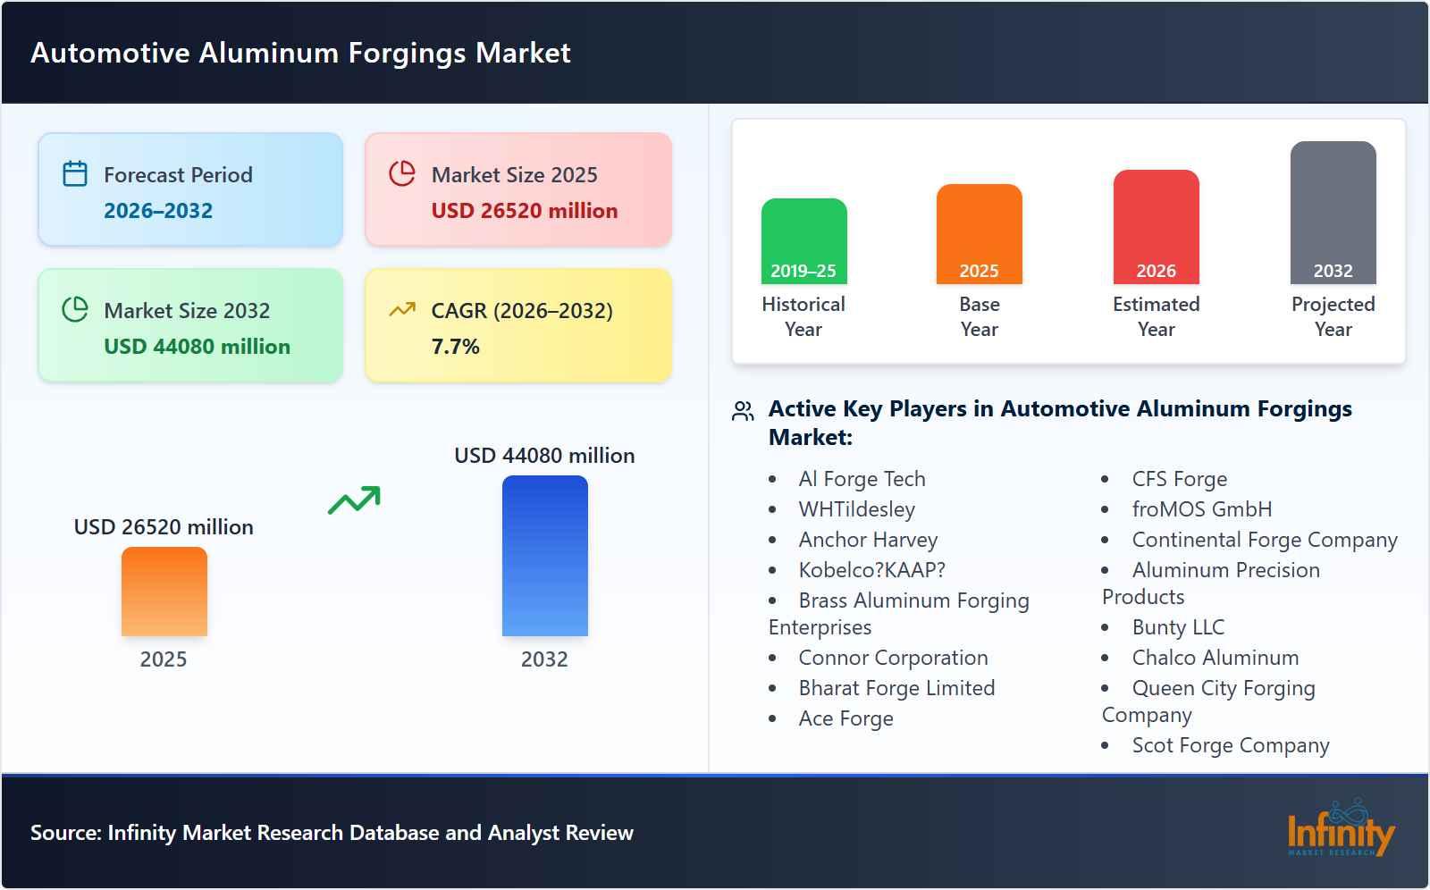Click the 2025 label under the orange bar
1430x890 pixels.
point(164,659)
